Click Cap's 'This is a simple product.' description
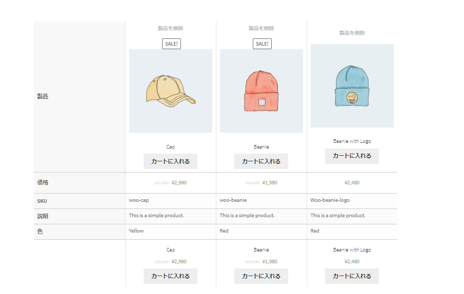Viewport: 464px width, 294px height. pyautogui.click(x=156, y=216)
